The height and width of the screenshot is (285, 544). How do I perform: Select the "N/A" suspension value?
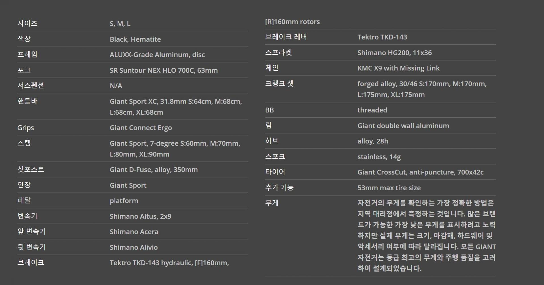pyautogui.click(x=116, y=86)
